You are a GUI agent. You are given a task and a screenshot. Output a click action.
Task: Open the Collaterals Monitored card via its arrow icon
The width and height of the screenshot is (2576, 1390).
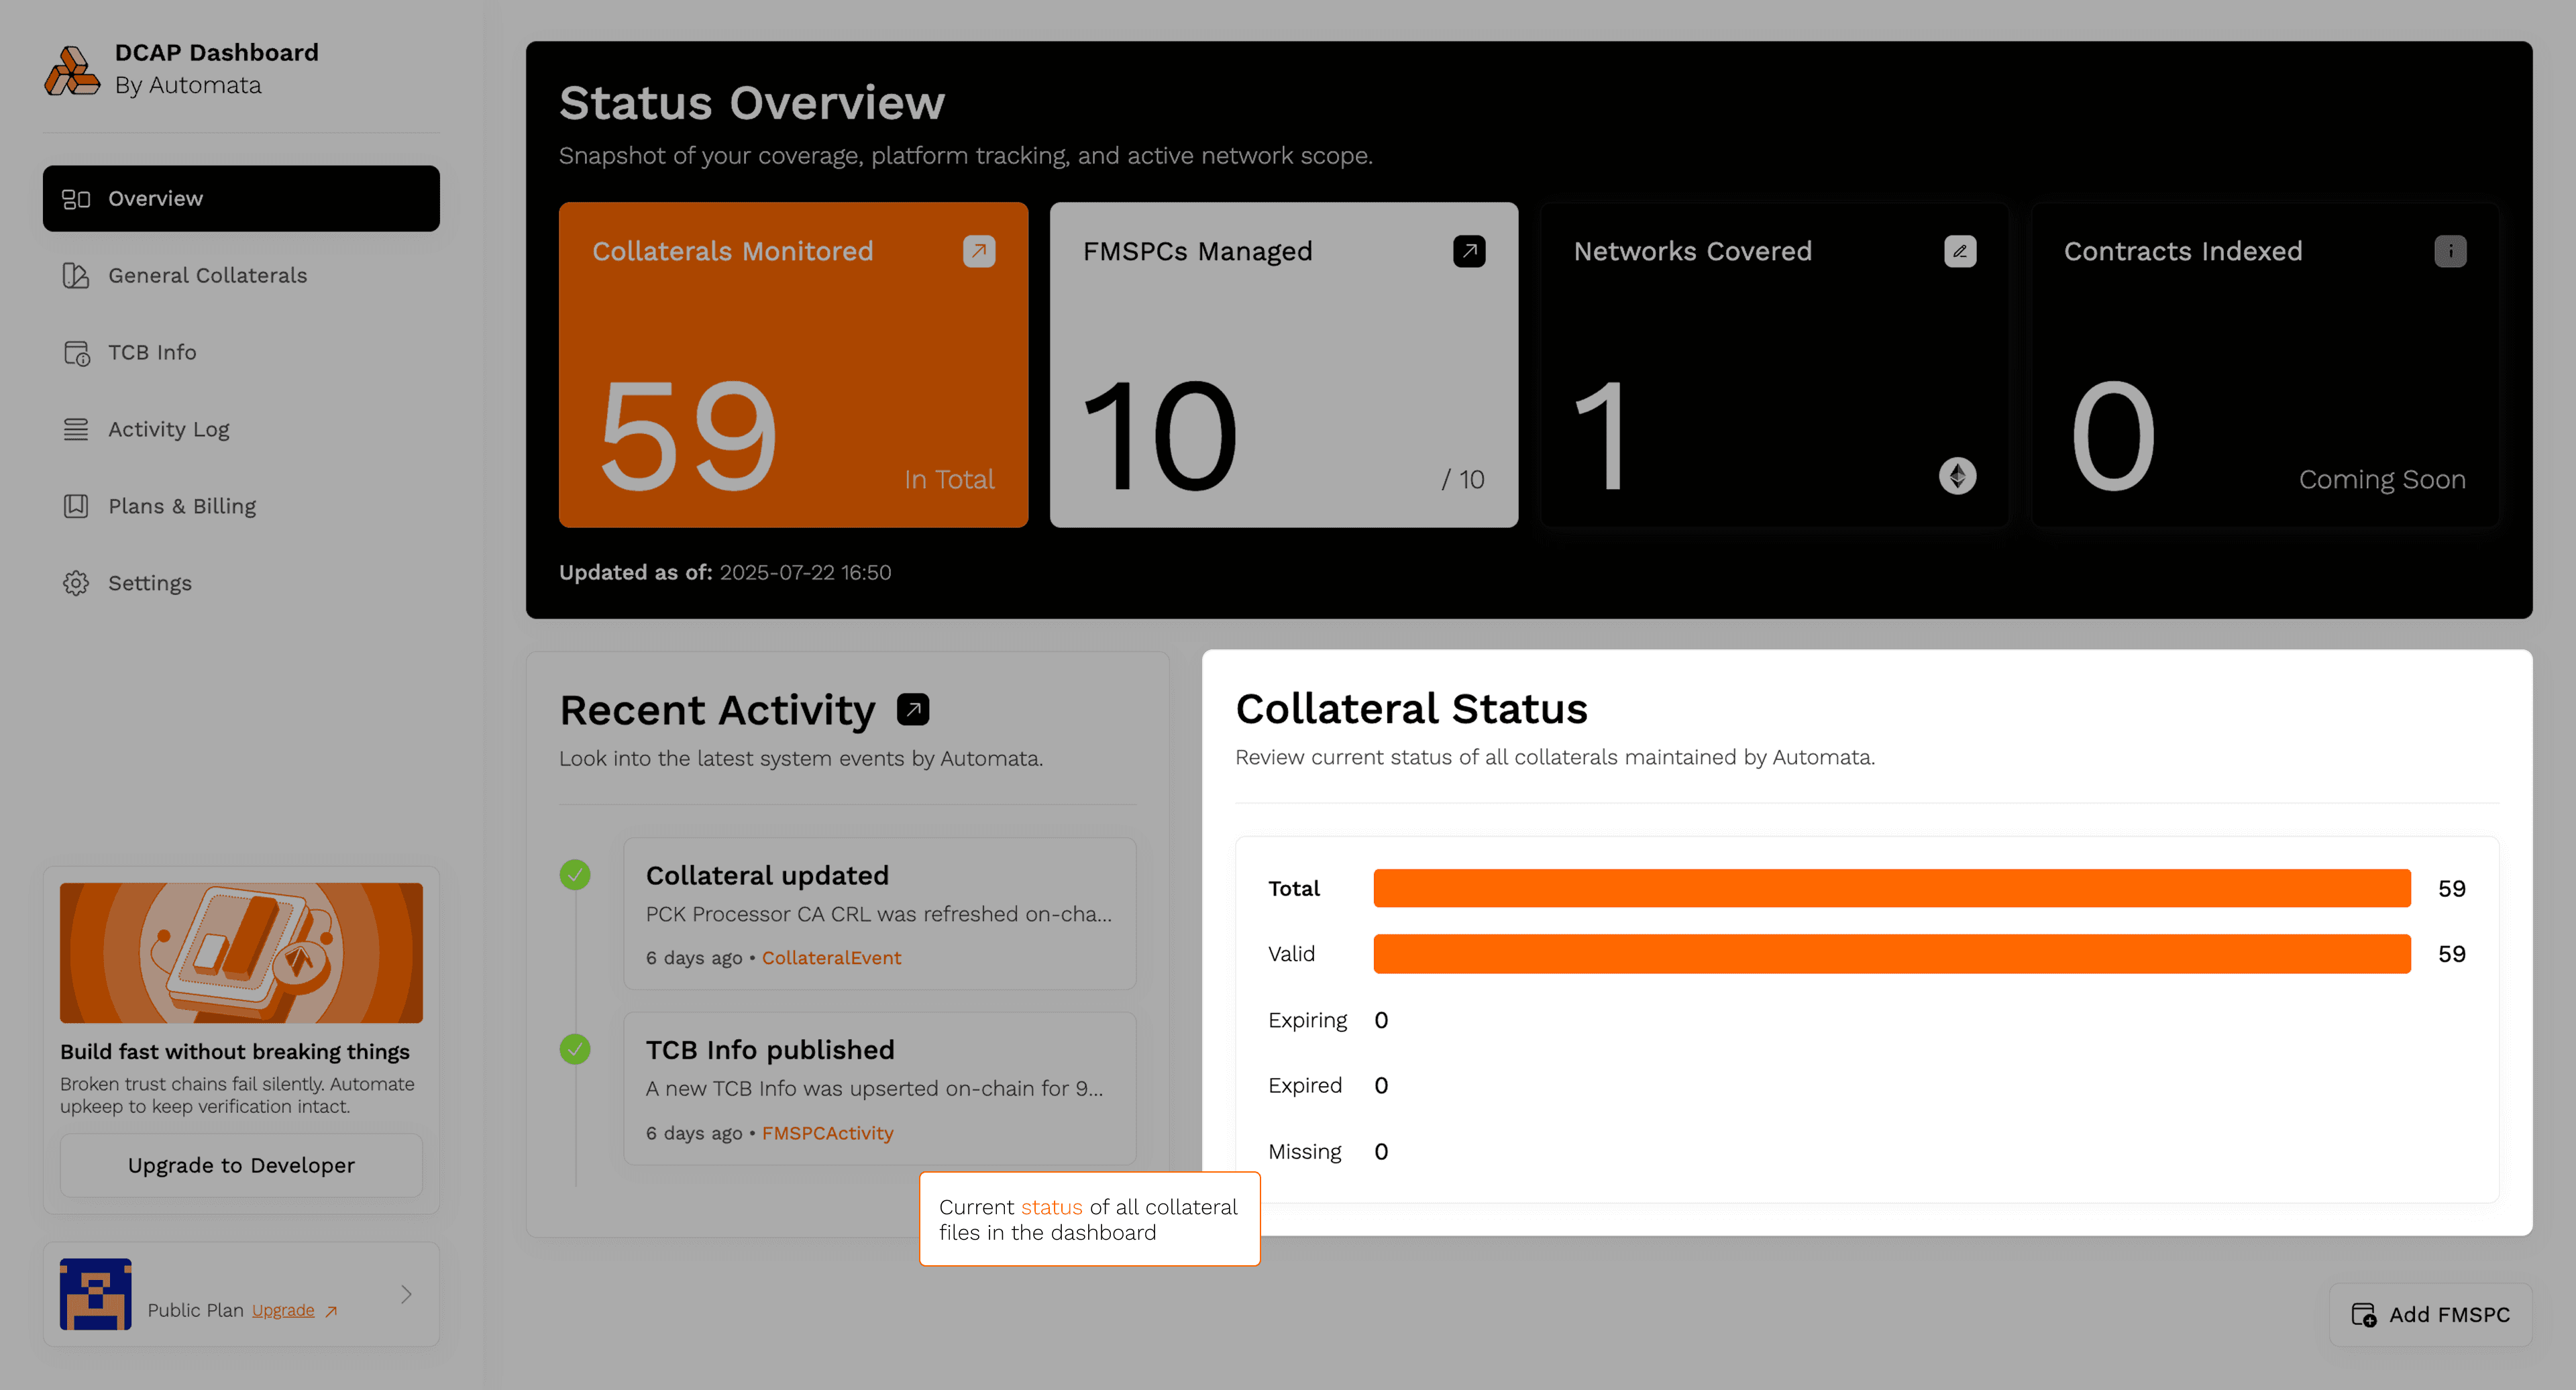[978, 251]
